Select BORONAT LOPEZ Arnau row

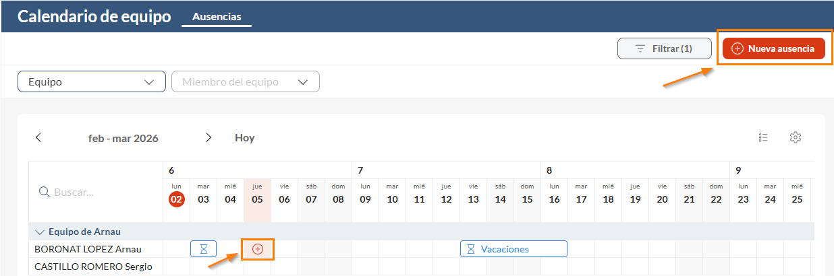click(88, 249)
